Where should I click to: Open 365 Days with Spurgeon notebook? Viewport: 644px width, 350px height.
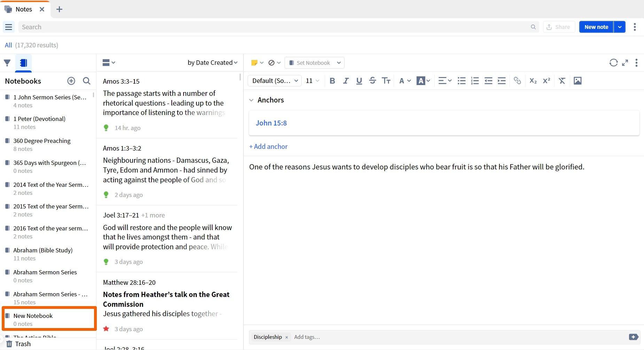click(x=49, y=167)
